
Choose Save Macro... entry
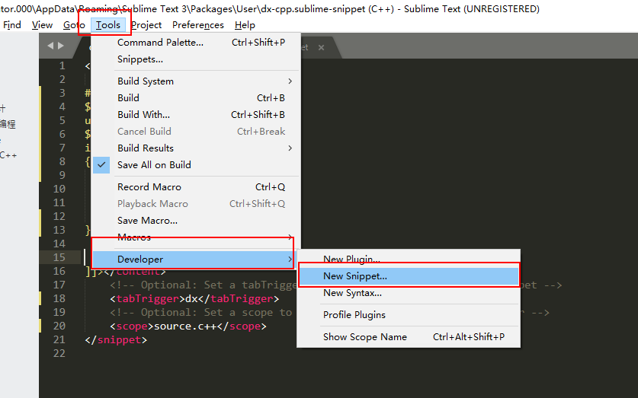[x=196, y=221]
